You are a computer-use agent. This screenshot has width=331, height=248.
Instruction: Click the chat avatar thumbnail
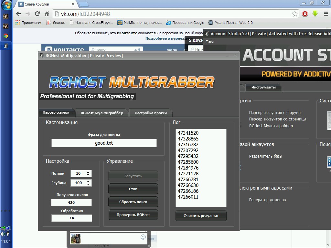coord(75,239)
